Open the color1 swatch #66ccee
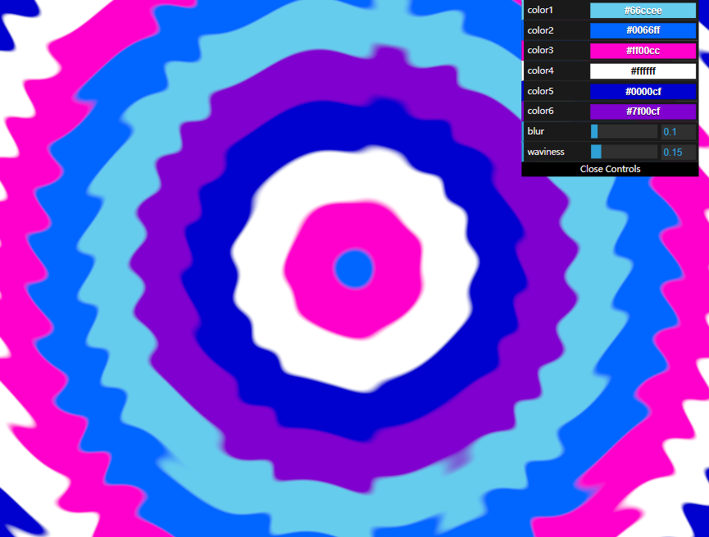The image size is (709, 537). click(643, 11)
